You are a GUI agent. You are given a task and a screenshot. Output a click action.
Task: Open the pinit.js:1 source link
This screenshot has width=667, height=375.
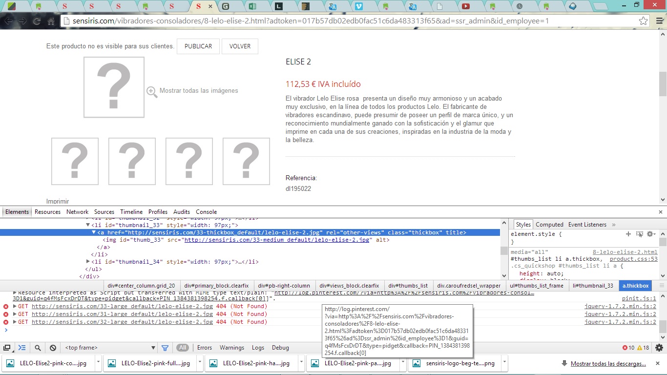click(639, 298)
